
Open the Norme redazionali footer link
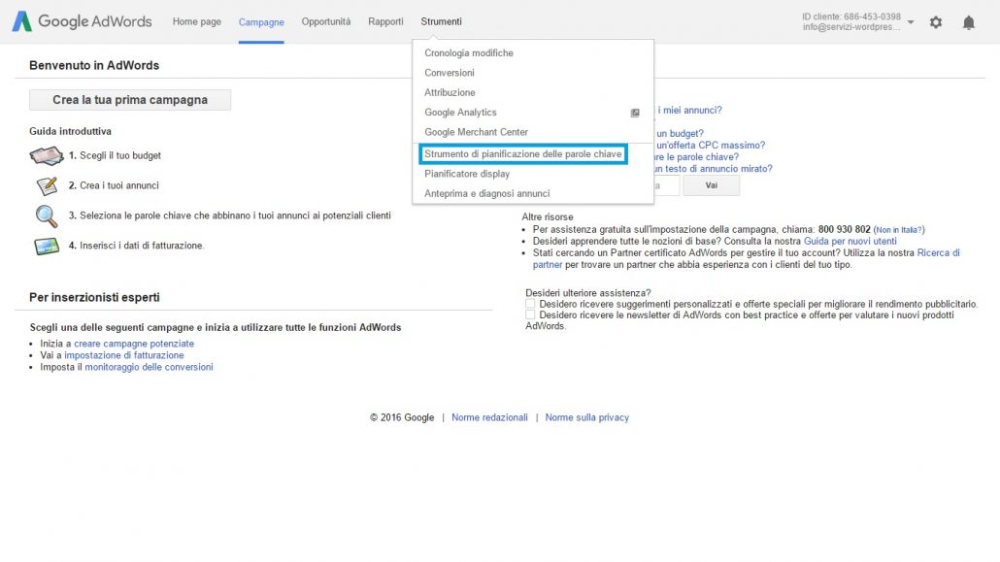tap(489, 417)
